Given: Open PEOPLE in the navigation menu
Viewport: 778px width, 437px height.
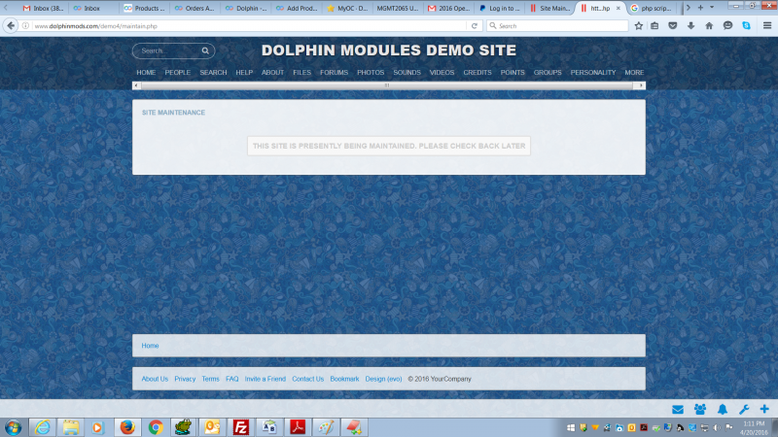Looking at the screenshot, I should click(178, 72).
